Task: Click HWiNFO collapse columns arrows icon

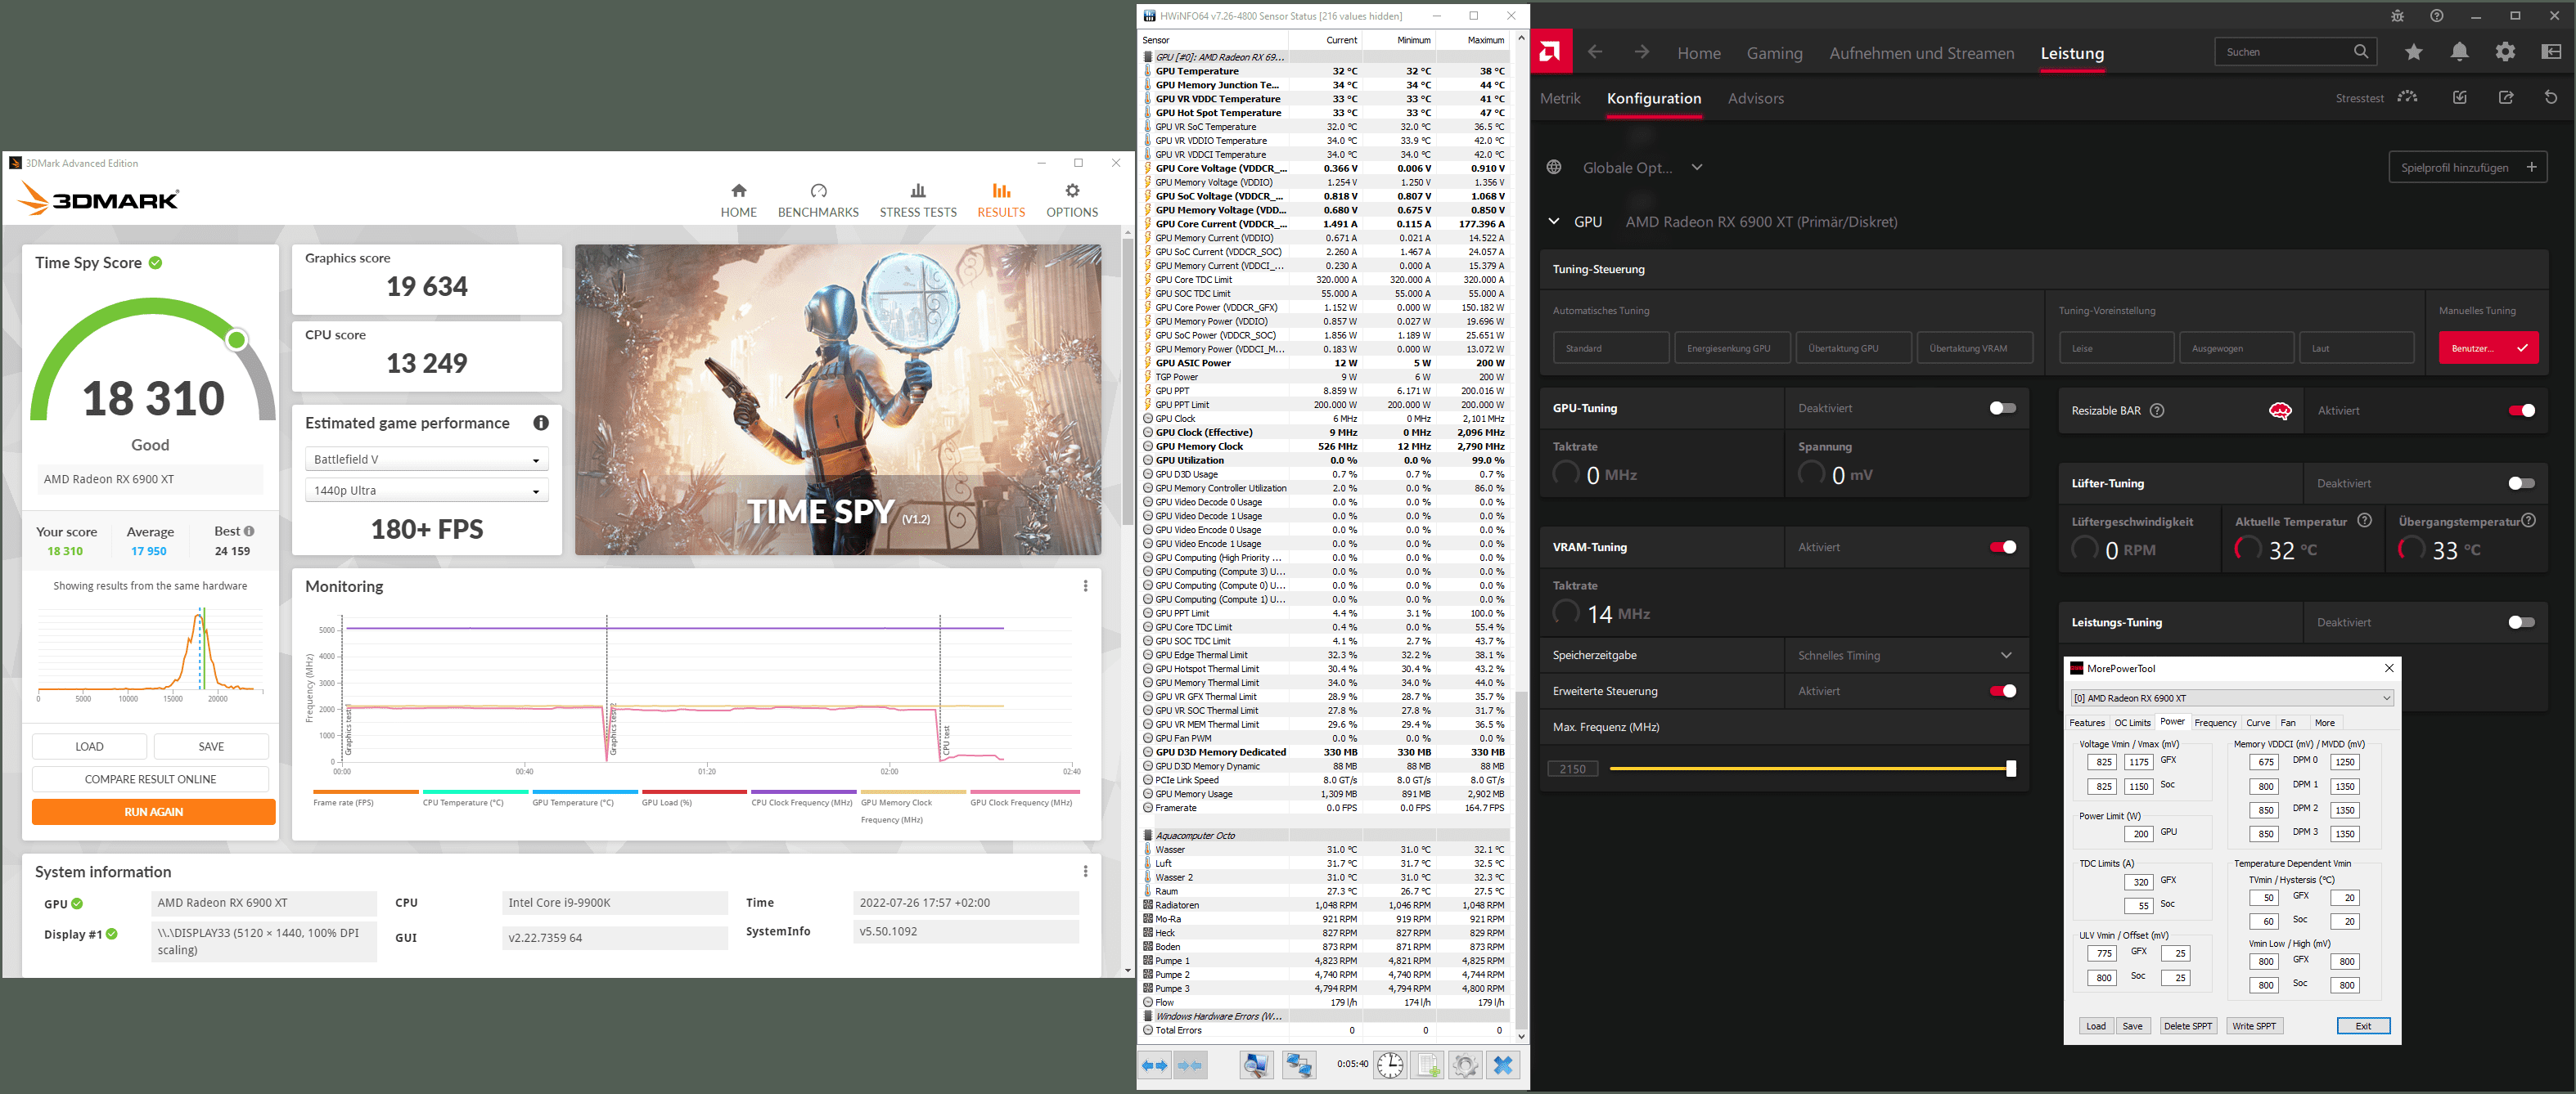Action: coord(1190,1065)
